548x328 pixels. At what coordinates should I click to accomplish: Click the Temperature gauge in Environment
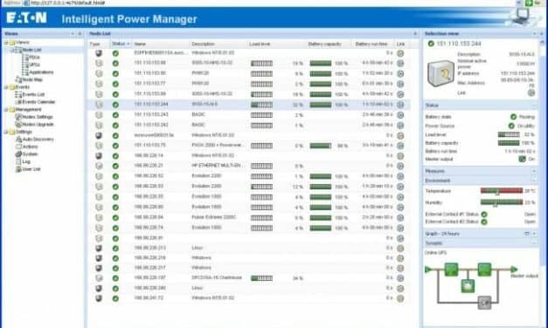pyautogui.click(x=502, y=191)
